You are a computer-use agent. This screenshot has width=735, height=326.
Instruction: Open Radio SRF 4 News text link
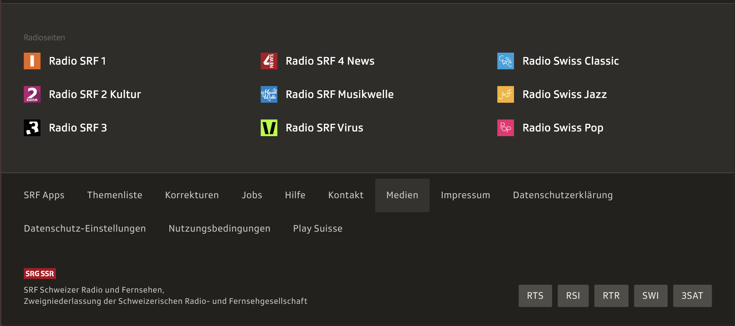[x=330, y=61]
